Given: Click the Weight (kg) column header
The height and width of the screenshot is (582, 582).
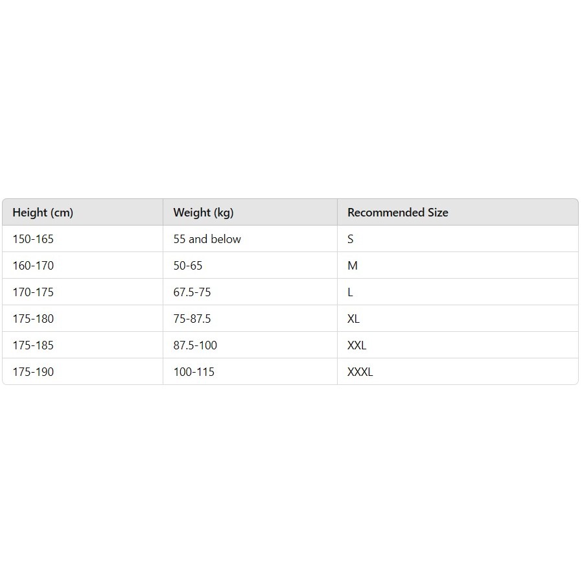Looking at the screenshot, I should (x=250, y=213).
